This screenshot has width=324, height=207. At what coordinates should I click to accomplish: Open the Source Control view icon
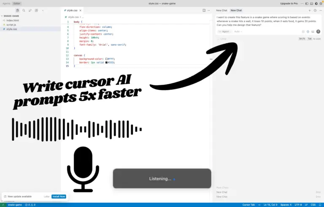click(x=30, y=10)
